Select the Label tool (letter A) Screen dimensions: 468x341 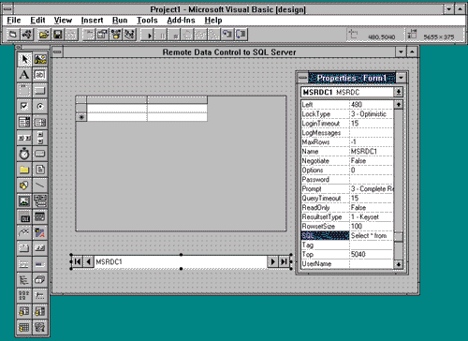pos(24,75)
